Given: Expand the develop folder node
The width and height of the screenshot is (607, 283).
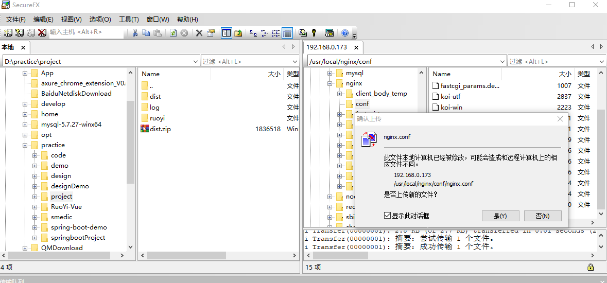Looking at the screenshot, I should (25, 104).
